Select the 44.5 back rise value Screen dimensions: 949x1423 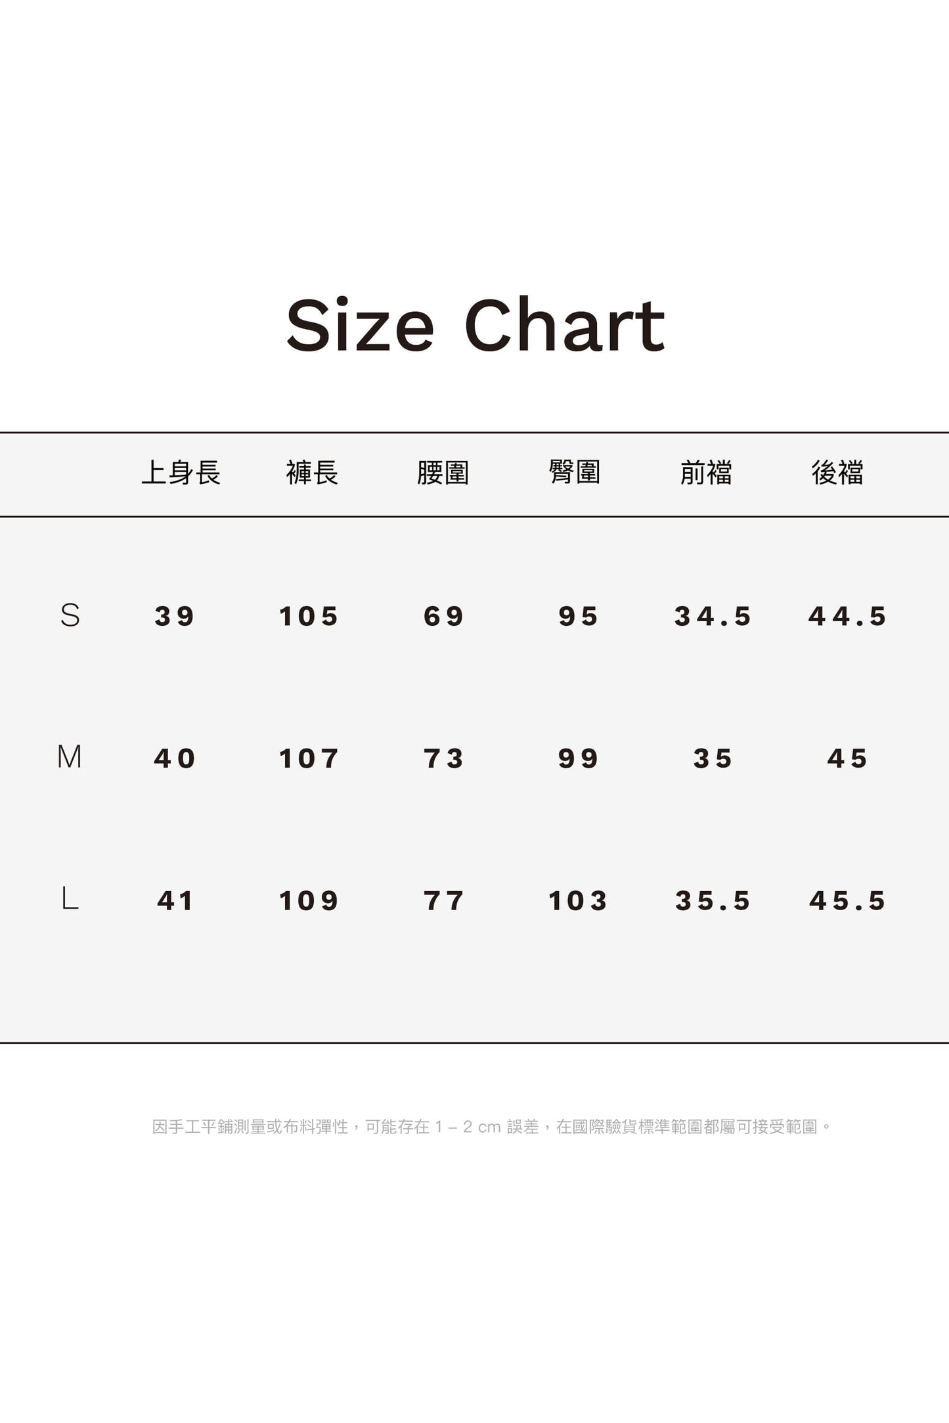click(x=848, y=617)
